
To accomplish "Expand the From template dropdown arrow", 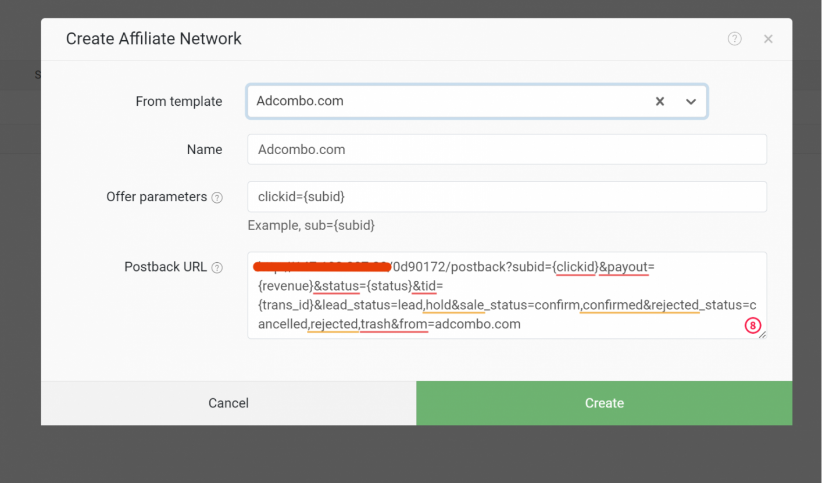I will 691,101.
